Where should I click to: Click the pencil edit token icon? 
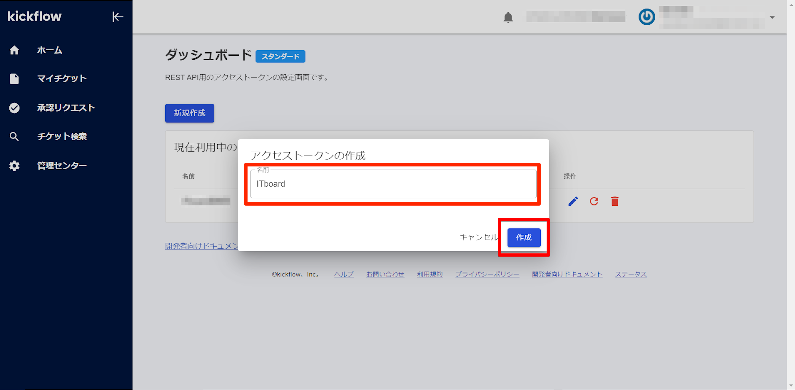573,201
